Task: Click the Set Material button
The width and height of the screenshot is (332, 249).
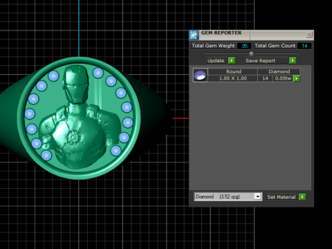Action: click(282, 197)
